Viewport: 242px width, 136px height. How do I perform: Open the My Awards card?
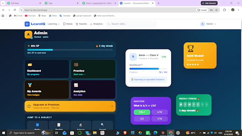click(47, 89)
